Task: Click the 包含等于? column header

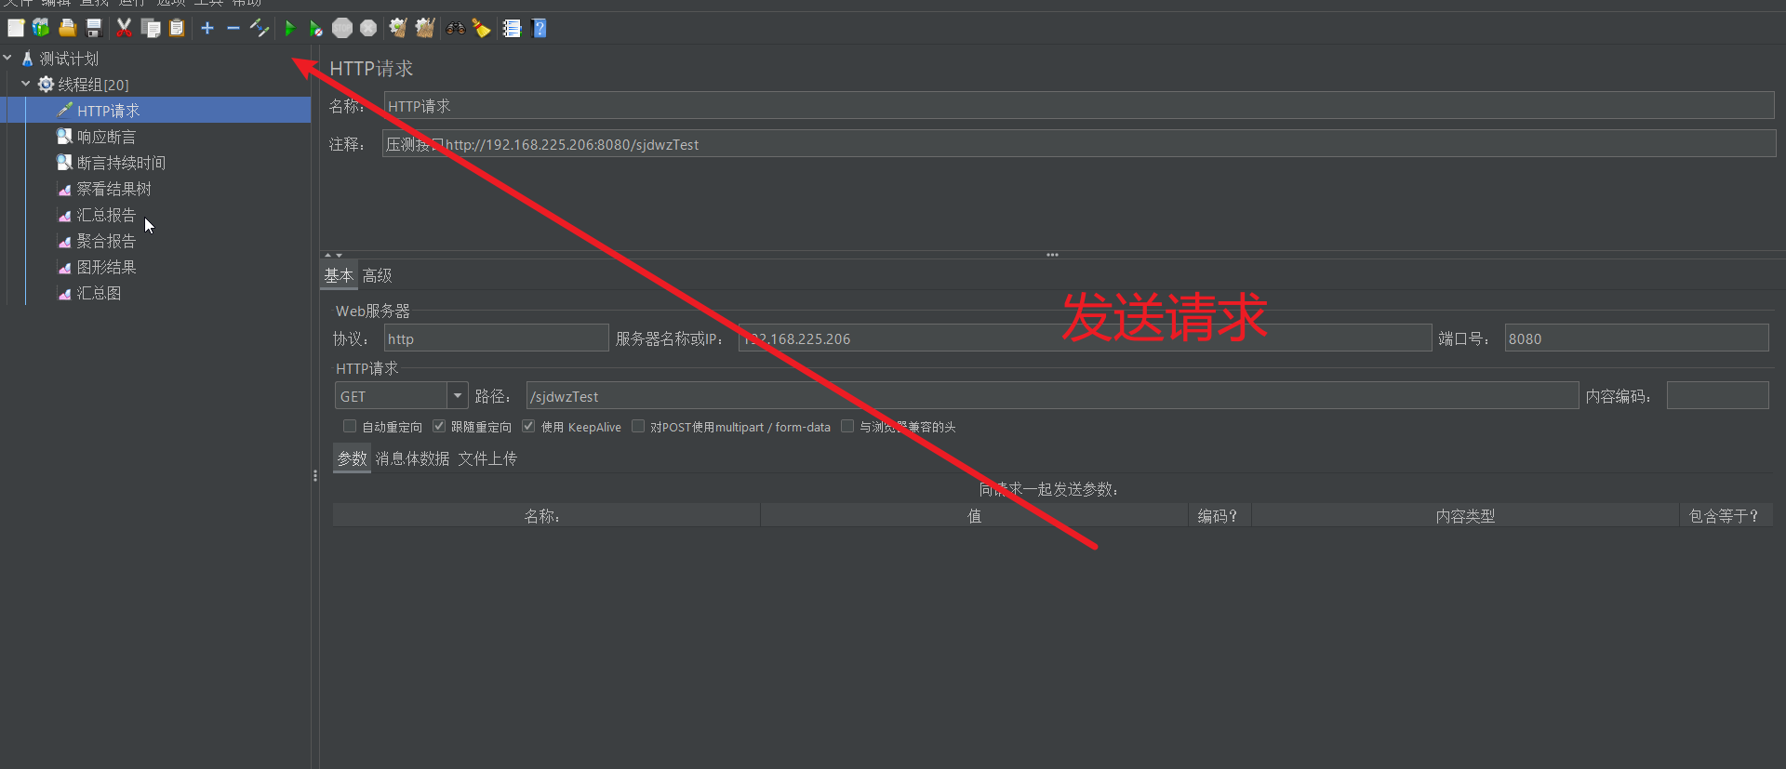Action: click(1726, 516)
